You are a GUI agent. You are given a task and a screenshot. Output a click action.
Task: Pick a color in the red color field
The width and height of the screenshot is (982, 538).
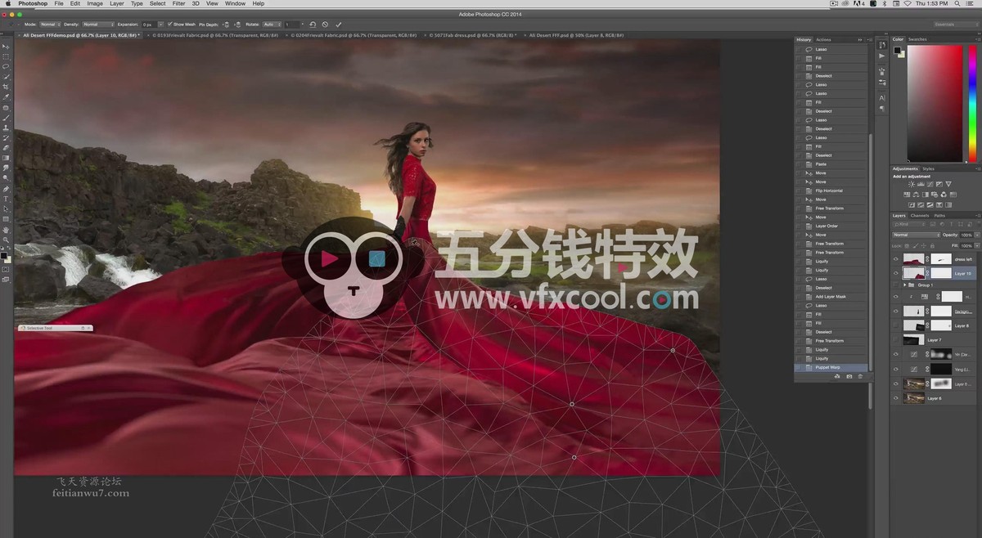(935, 102)
